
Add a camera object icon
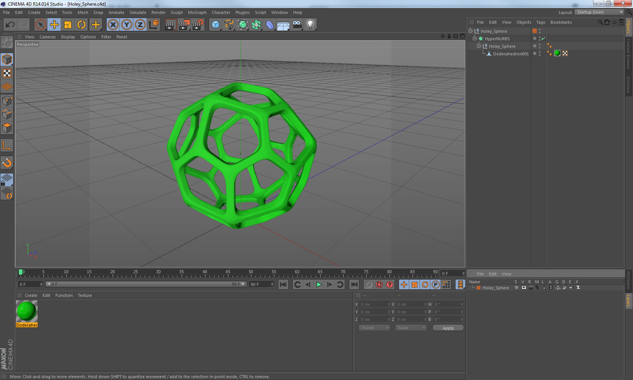pyautogui.click(x=297, y=25)
